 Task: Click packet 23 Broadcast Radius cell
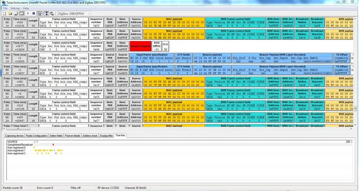pos(302,106)
